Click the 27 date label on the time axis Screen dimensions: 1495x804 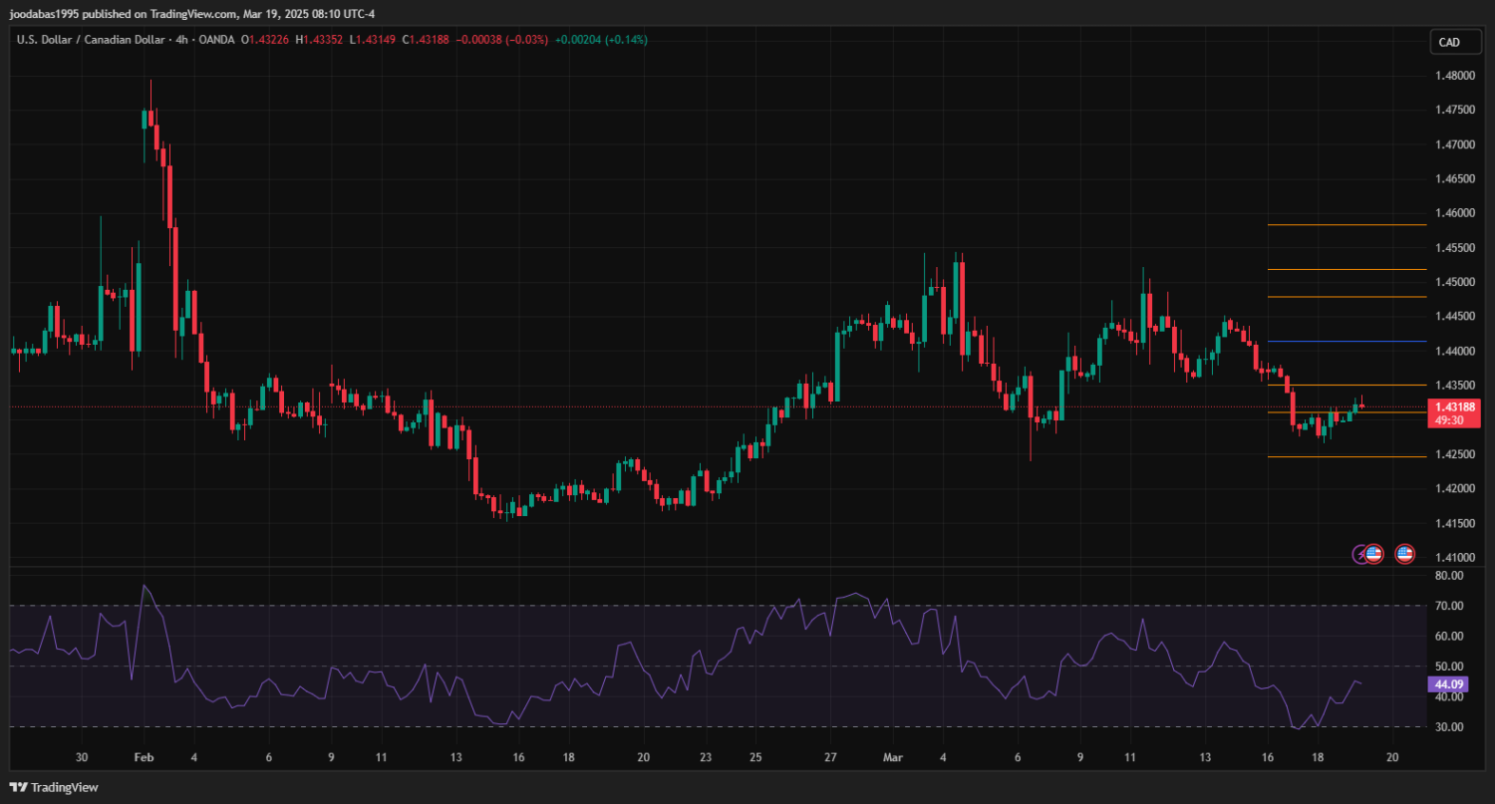click(830, 757)
